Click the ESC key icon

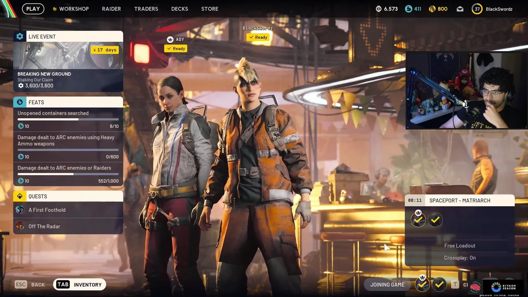[21, 284]
